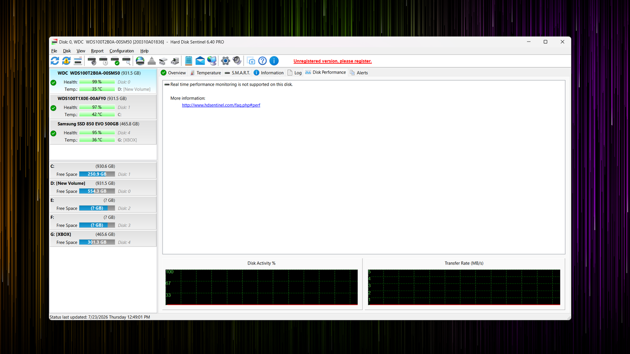Click the refresh icon with yellow warning sign
This screenshot has width=630, height=354.
[x=66, y=61]
